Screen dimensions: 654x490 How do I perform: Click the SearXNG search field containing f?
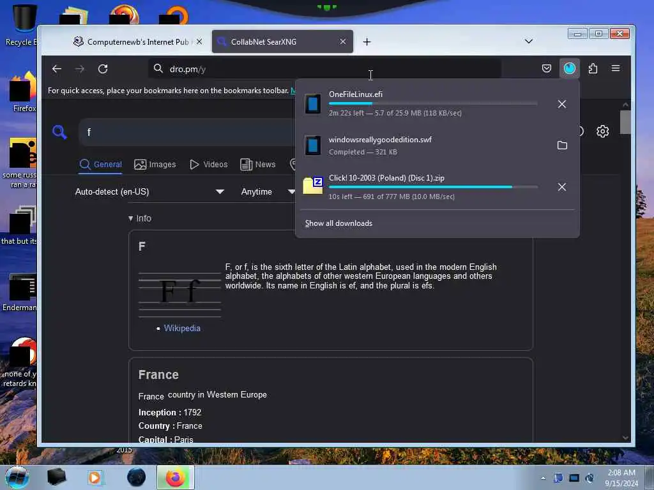pos(188,132)
